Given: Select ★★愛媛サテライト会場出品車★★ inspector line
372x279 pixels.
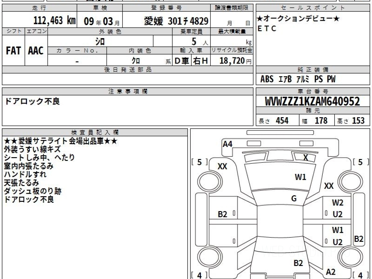Looking at the screenshot, I should (x=60, y=141).
